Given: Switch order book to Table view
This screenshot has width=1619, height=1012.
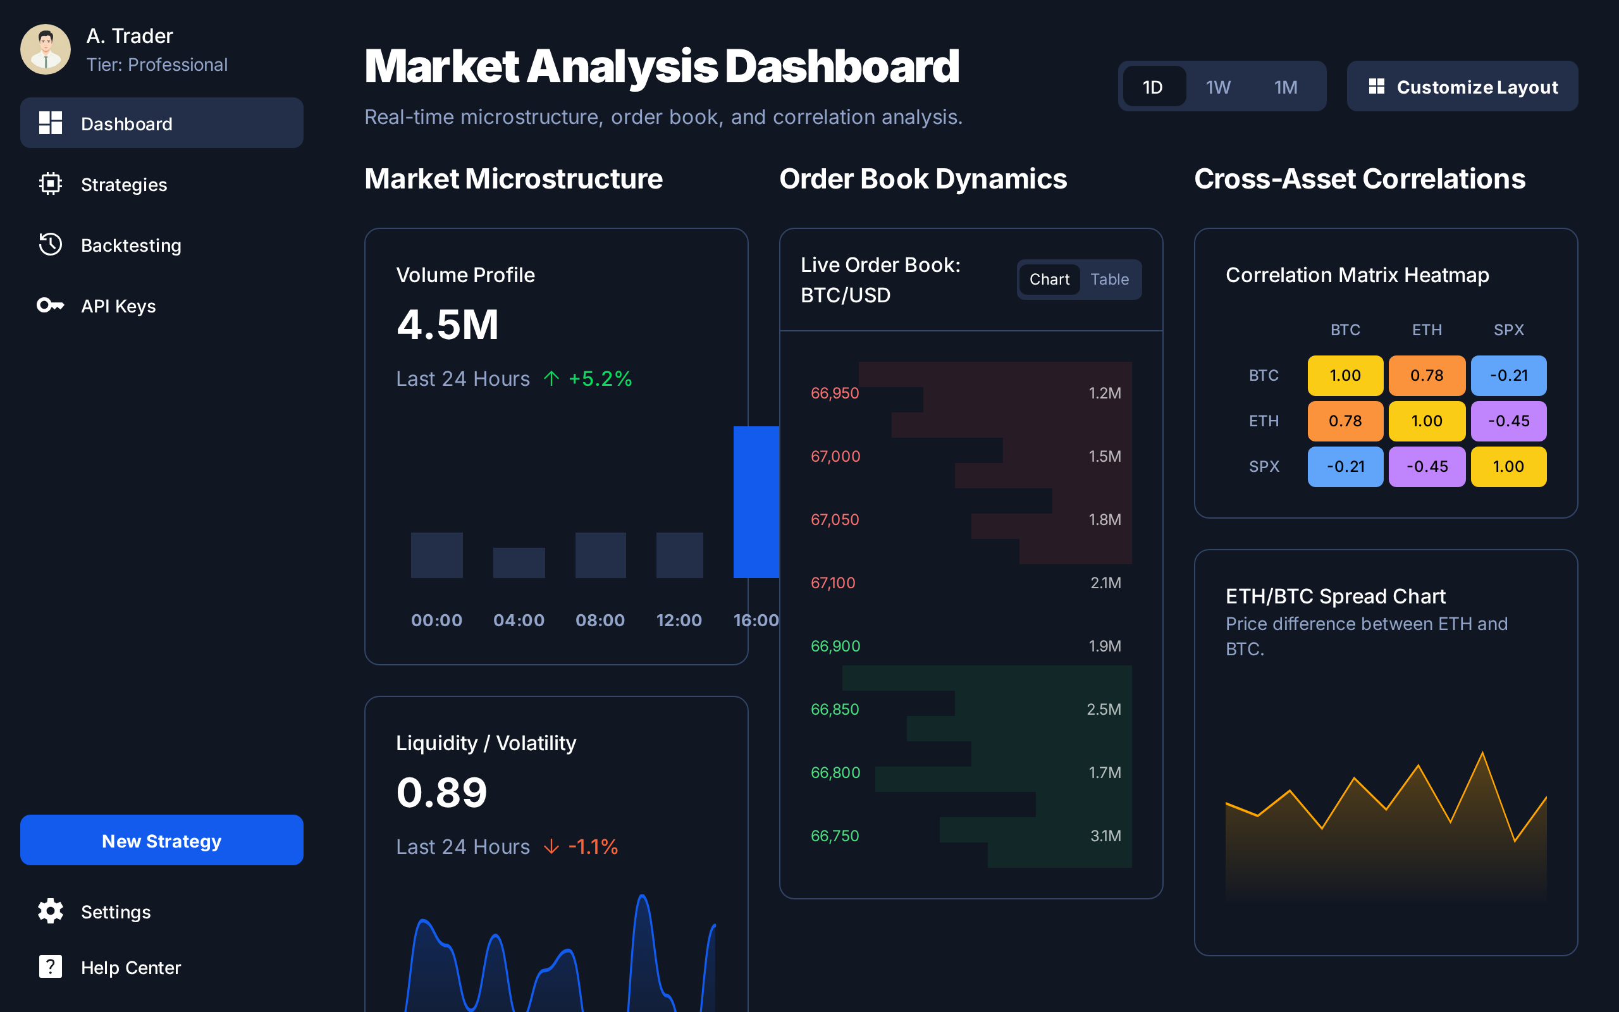Looking at the screenshot, I should (1109, 279).
